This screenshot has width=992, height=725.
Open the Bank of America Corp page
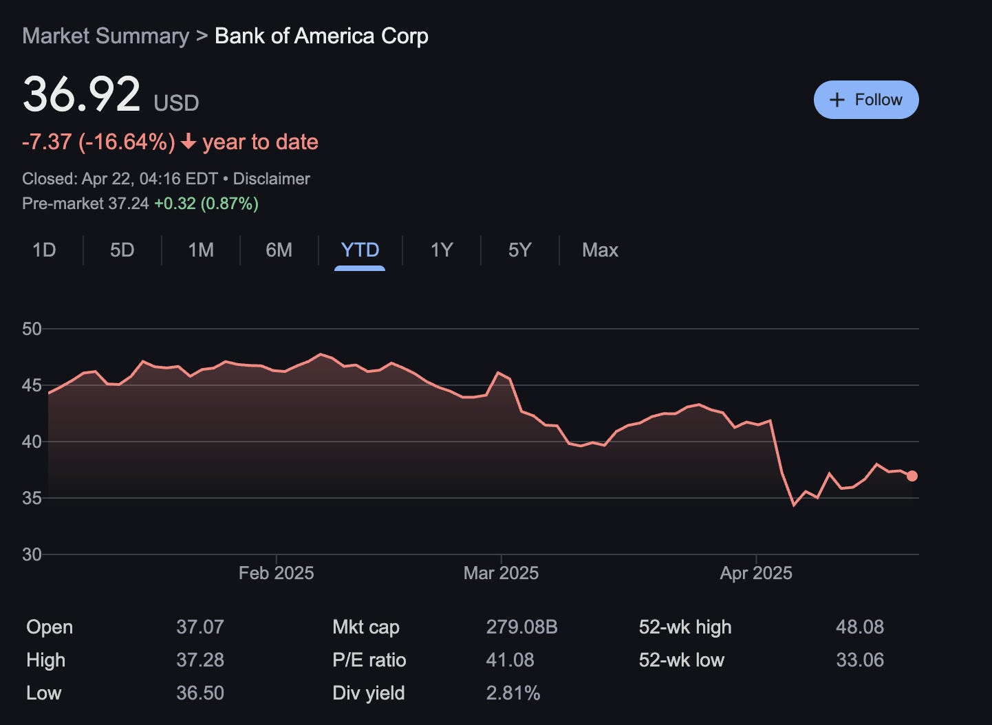[321, 35]
